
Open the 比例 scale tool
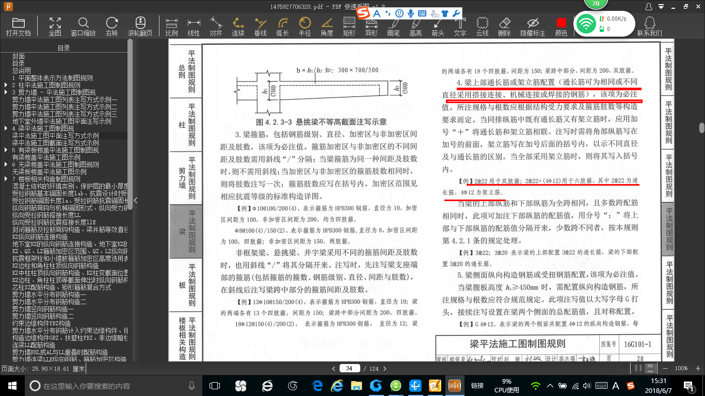pos(172,26)
